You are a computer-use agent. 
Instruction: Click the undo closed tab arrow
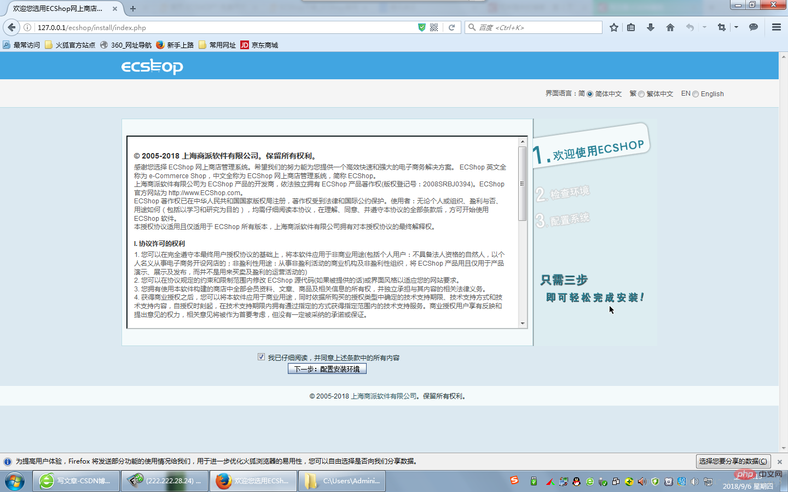[690, 27]
